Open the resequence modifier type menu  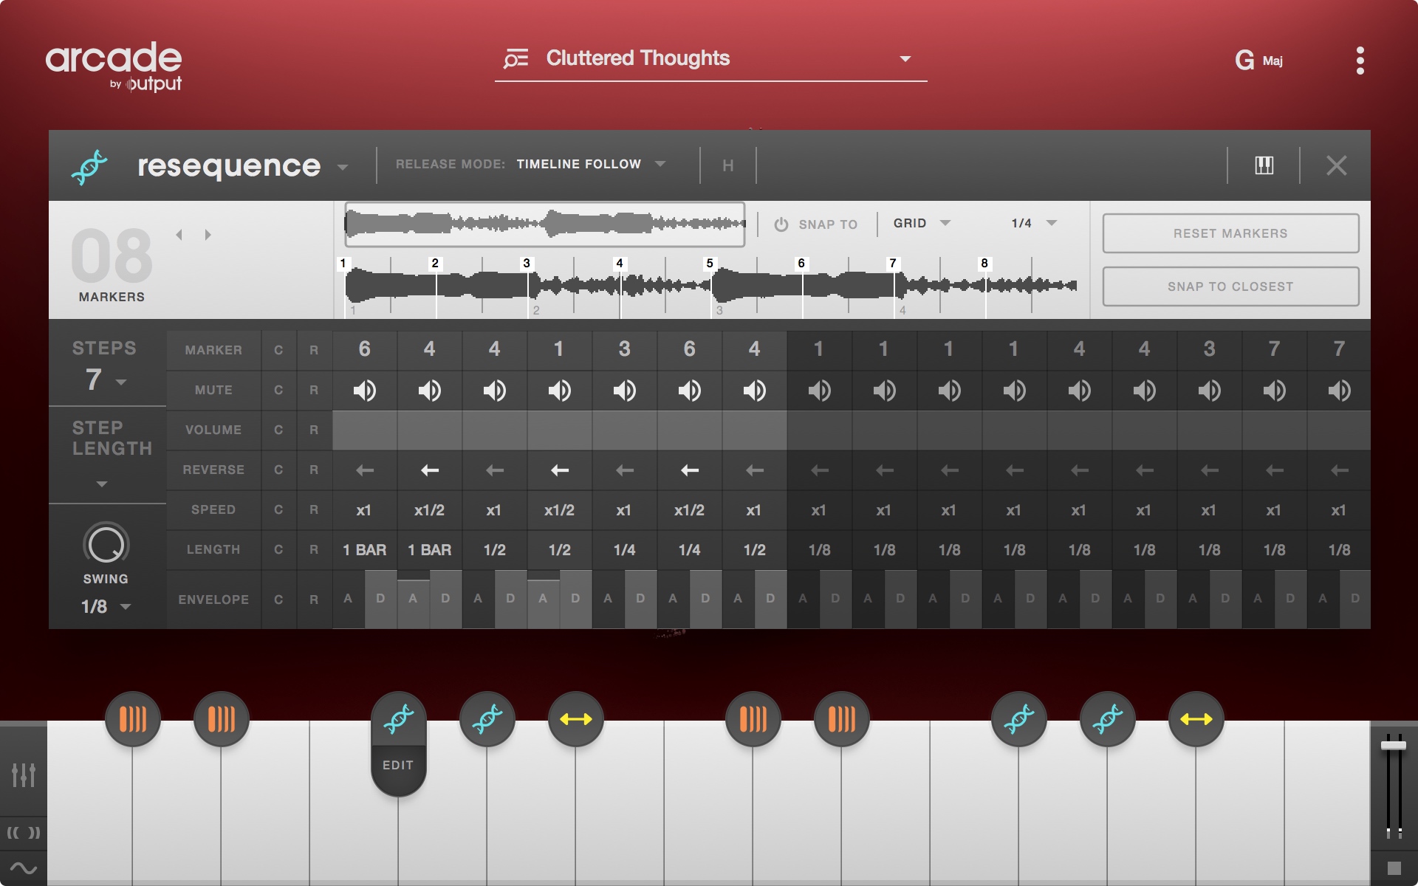(x=342, y=168)
